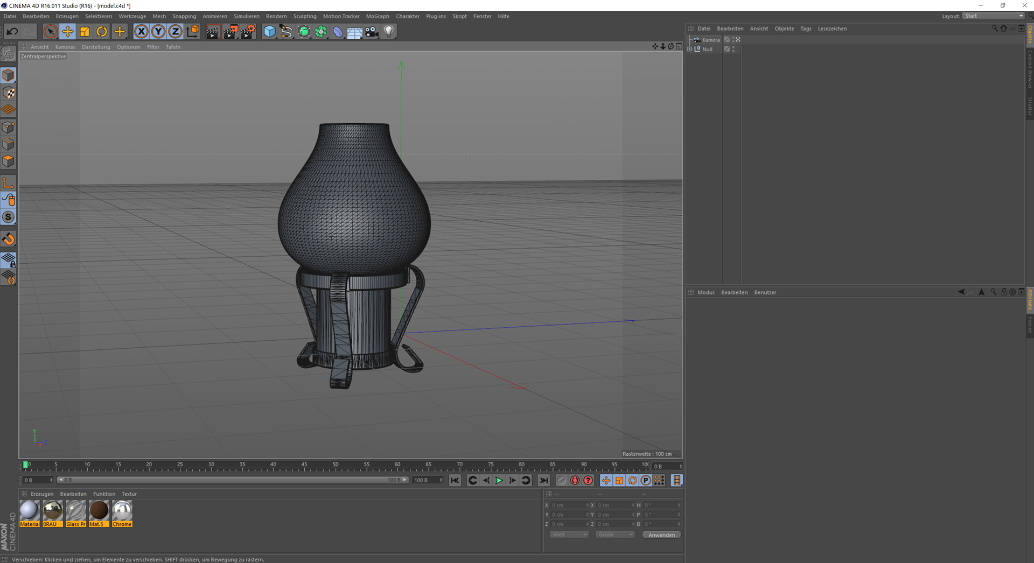
Task: Open the MoGraph menu
Action: click(x=378, y=16)
